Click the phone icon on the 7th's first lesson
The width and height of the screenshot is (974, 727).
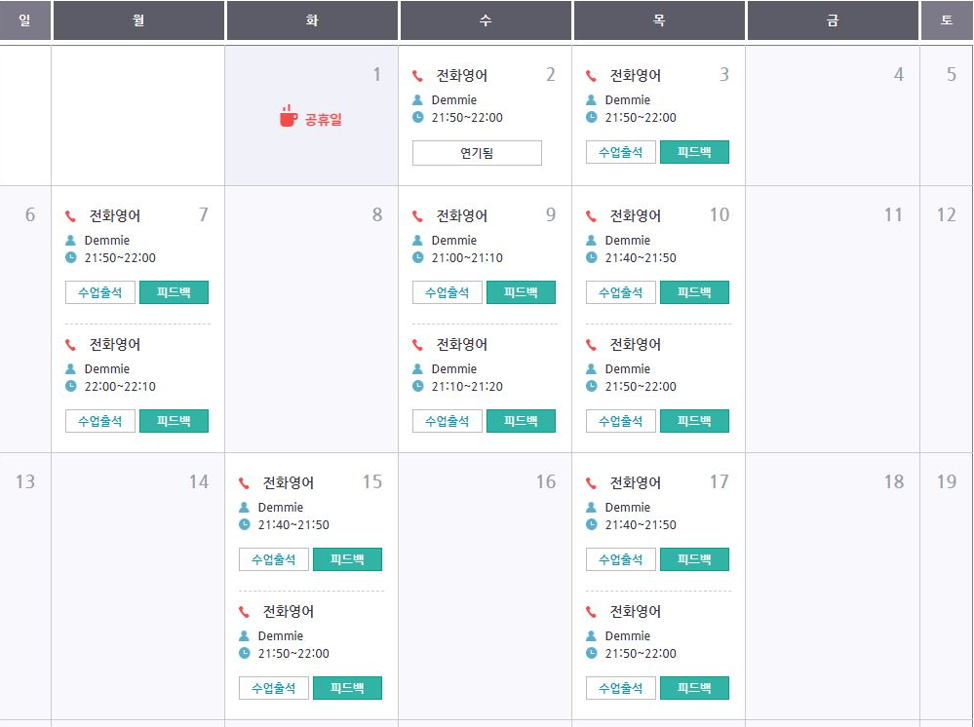point(70,216)
